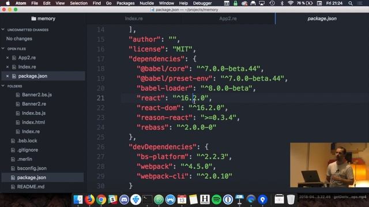Click the battery status indicator

(304, 3)
